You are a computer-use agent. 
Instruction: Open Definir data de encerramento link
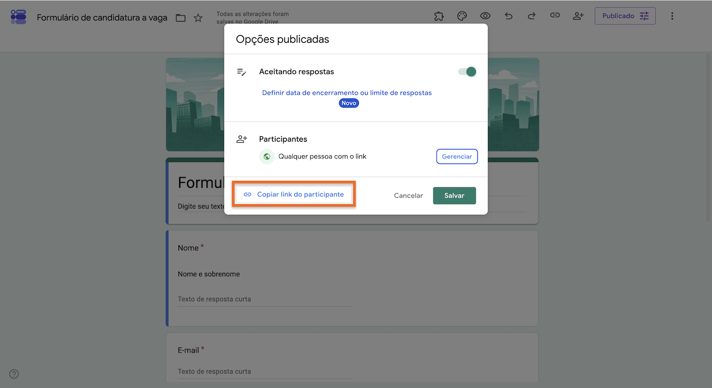[347, 93]
